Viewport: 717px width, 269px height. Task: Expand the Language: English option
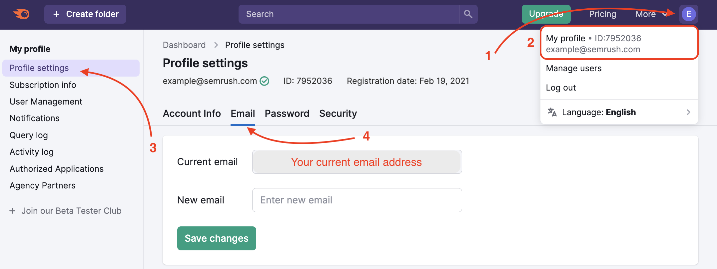point(688,112)
